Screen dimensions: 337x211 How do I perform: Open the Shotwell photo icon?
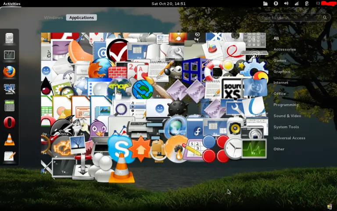[78, 145]
